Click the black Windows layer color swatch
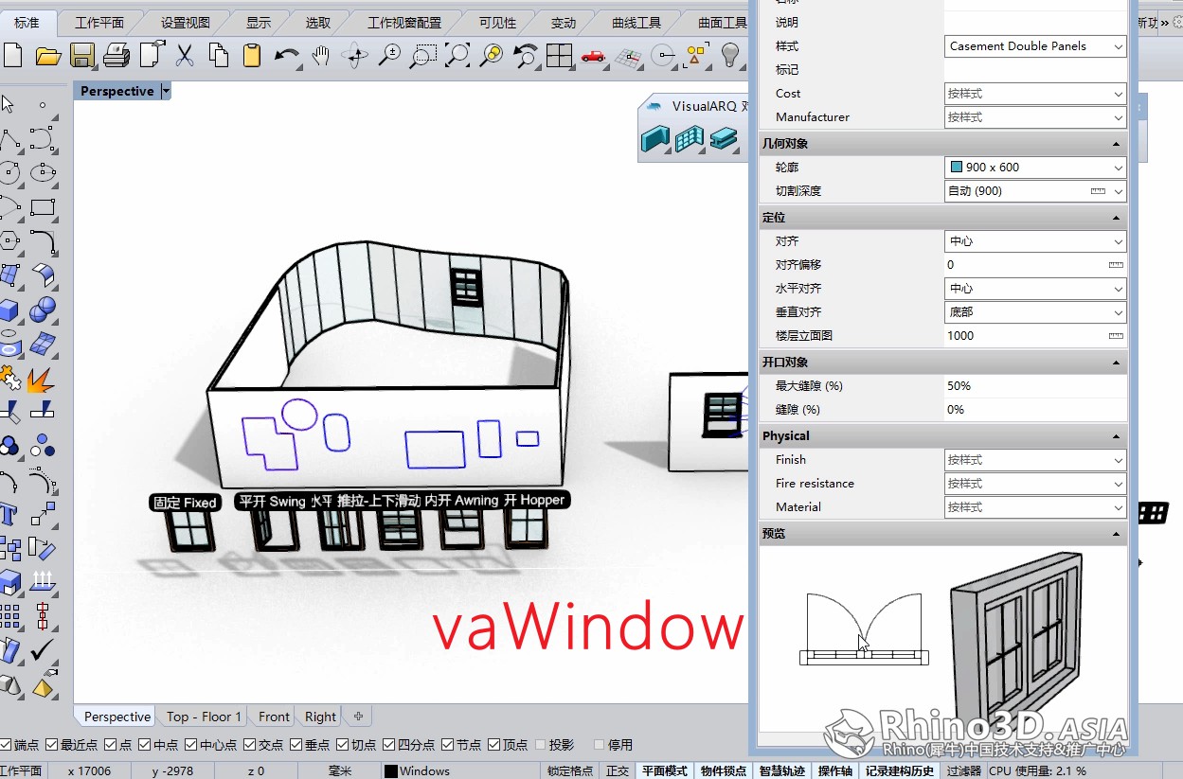 click(390, 770)
